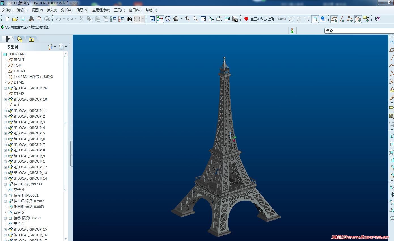This screenshot has height=241, width=394.
Task: Toggle coordinate systems display
Action: (x=358, y=19)
